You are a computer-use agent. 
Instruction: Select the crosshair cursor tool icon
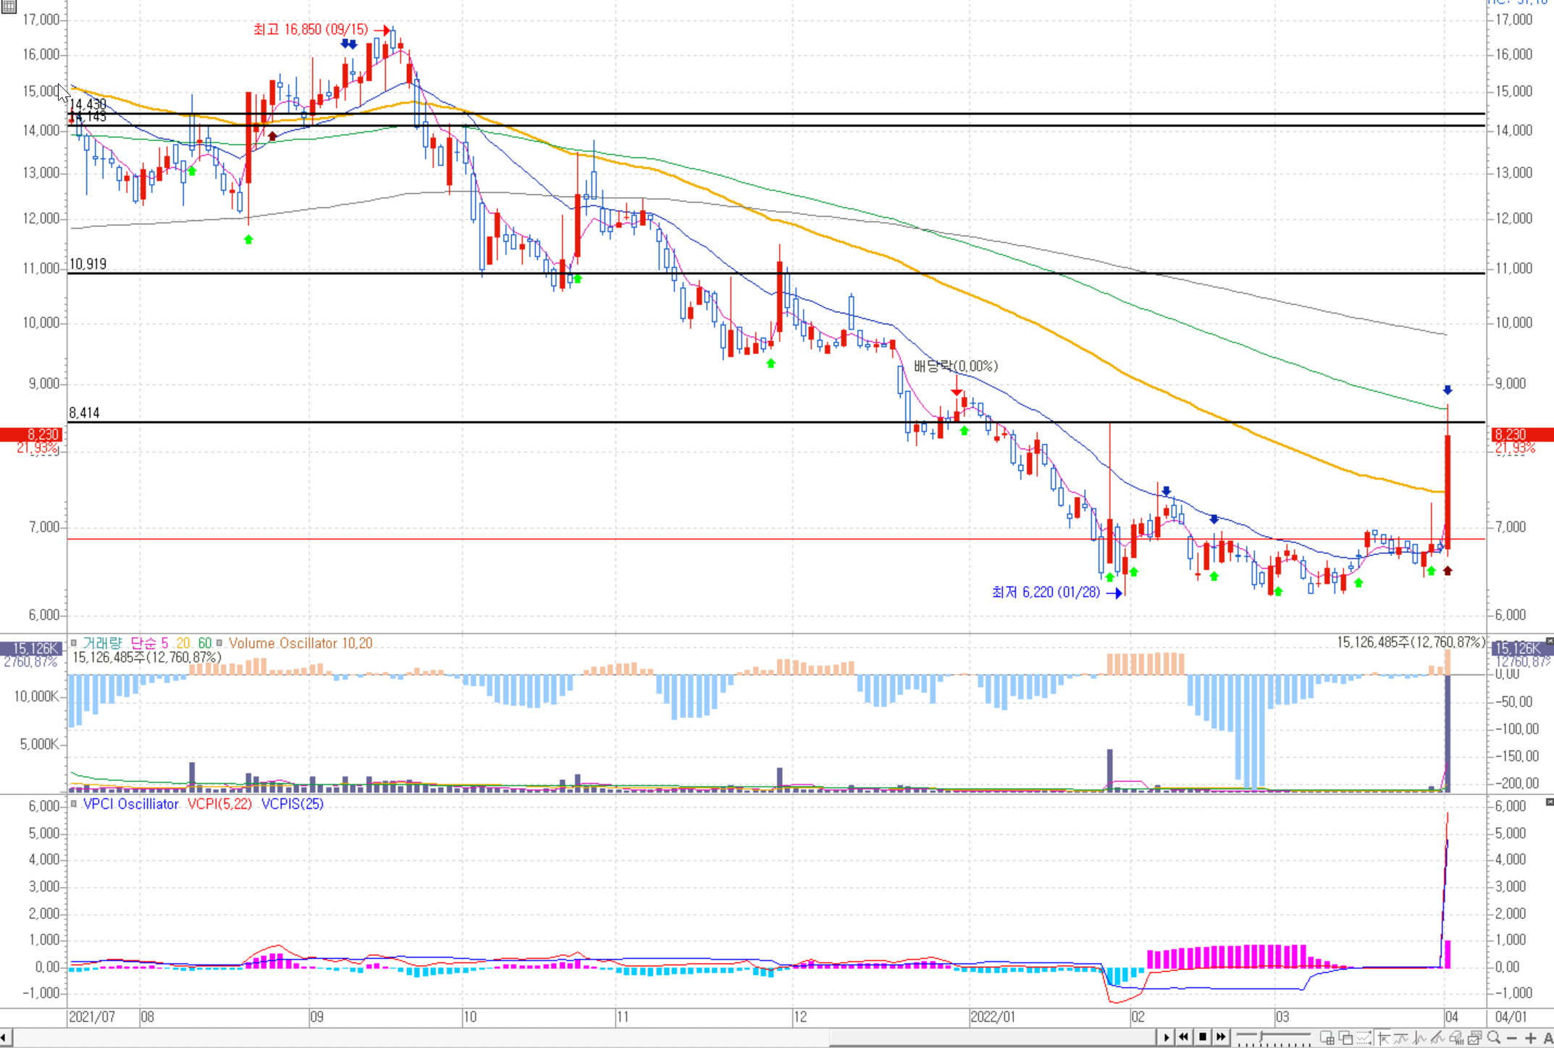[1384, 1038]
